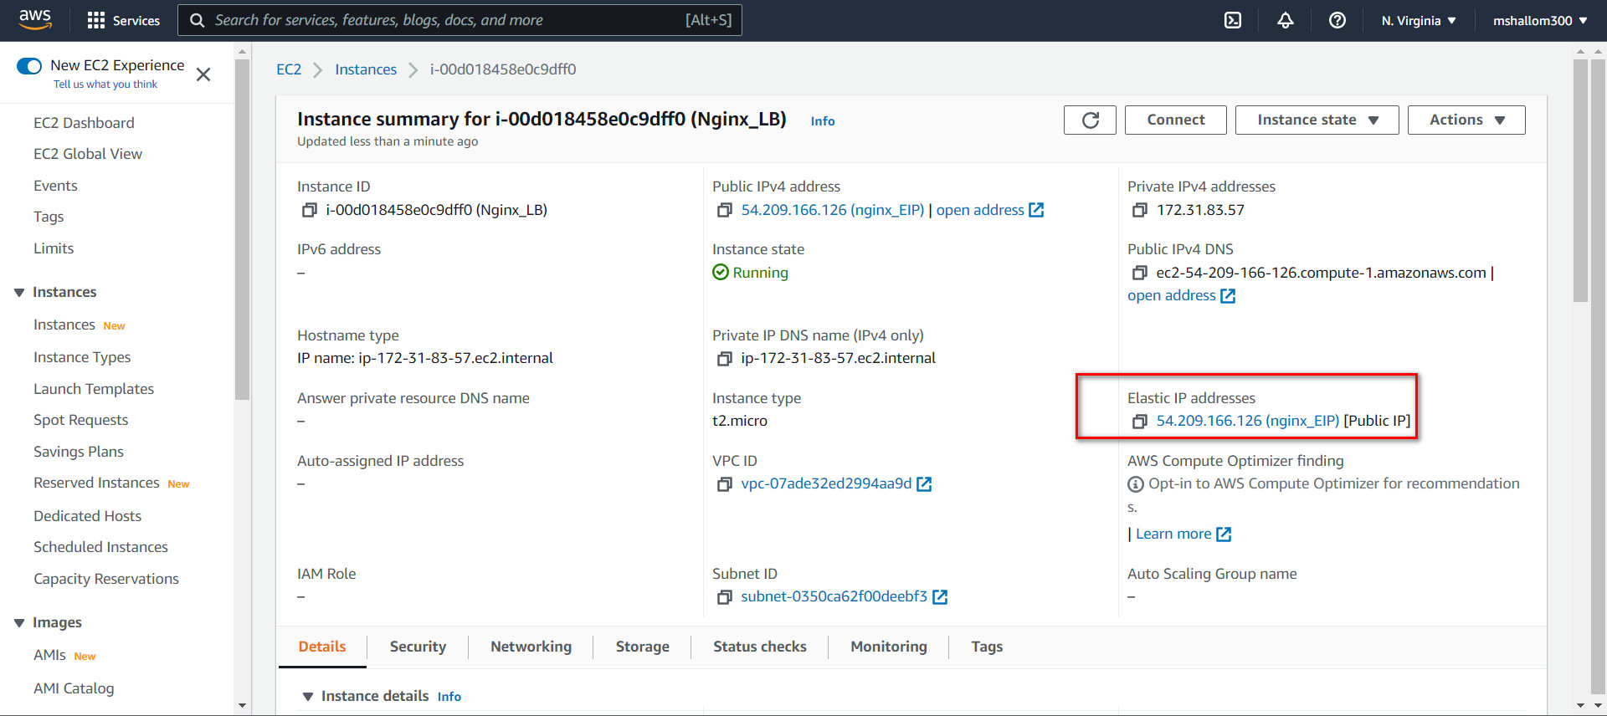The width and height of the screenshot is (1607, 716).
Task: Click the Compute Optimizer info icon
Action: click(x=1136, y=484)
